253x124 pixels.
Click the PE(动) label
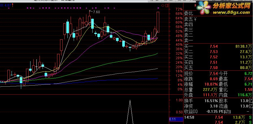(x=224, y=111)
